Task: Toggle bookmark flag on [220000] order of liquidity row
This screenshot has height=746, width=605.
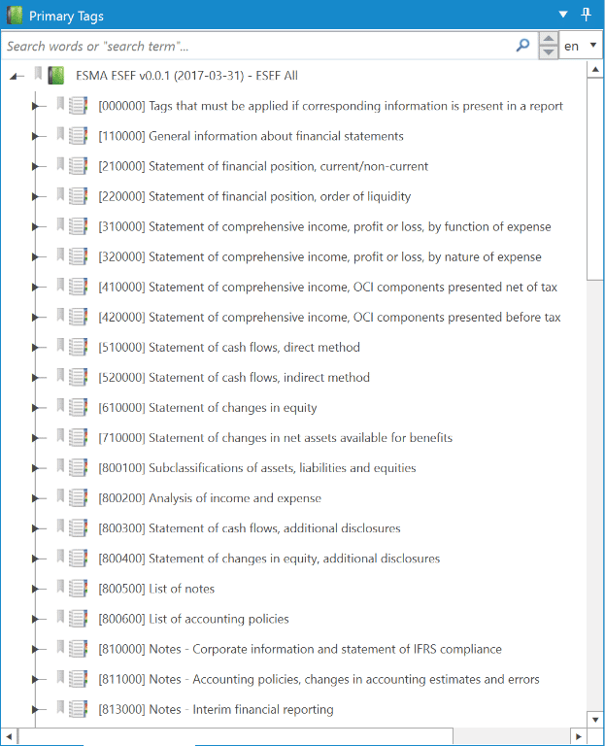Action: click(60, 194)
